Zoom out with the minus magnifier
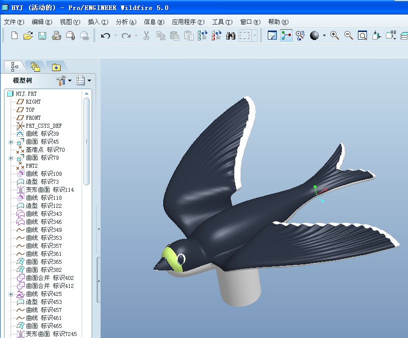 point(348,36)
